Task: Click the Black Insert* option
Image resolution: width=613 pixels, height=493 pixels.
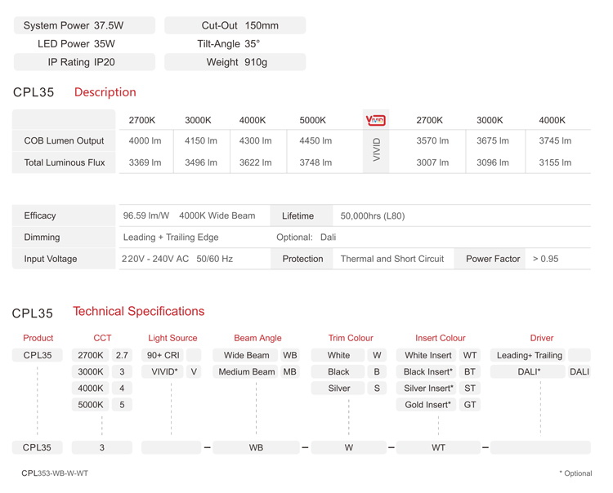Action: coord(427,371)
